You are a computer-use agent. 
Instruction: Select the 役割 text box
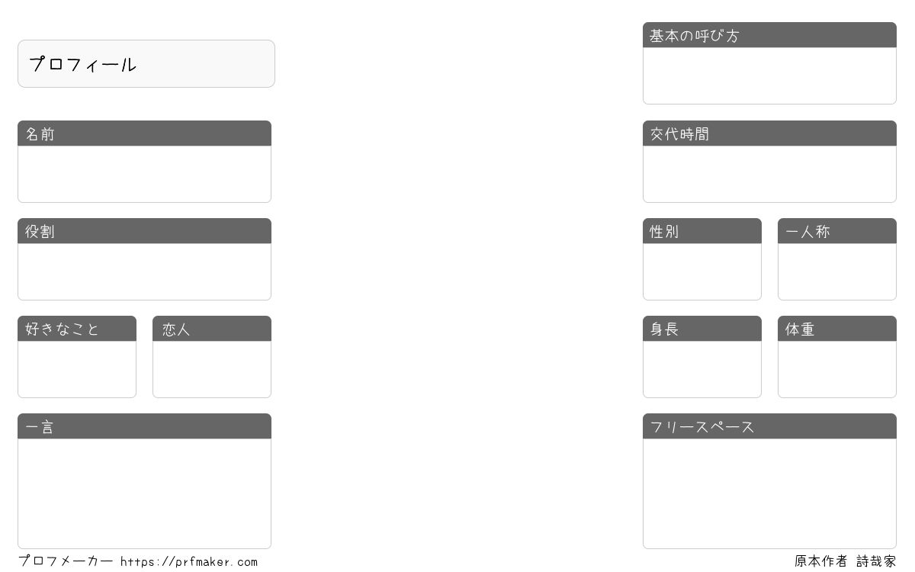144,272
